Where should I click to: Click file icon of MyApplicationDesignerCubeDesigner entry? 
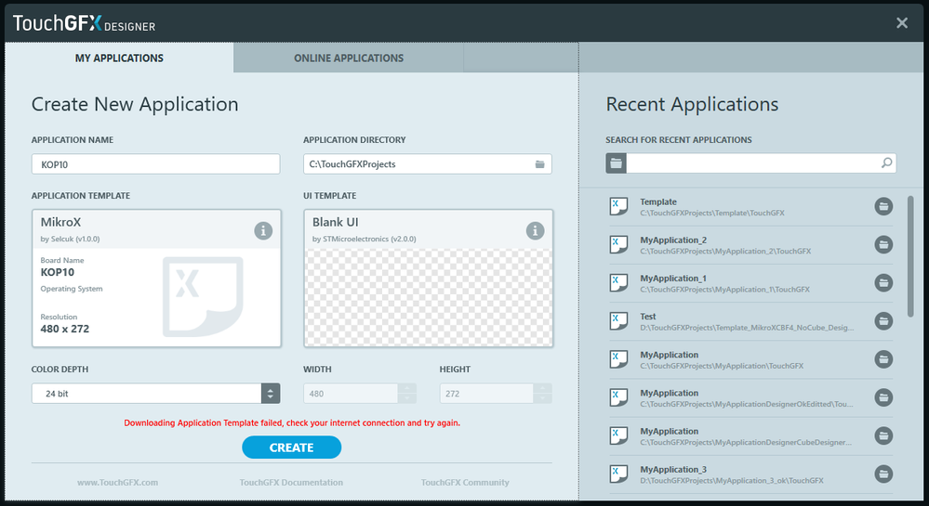click(x=618, y=436)
